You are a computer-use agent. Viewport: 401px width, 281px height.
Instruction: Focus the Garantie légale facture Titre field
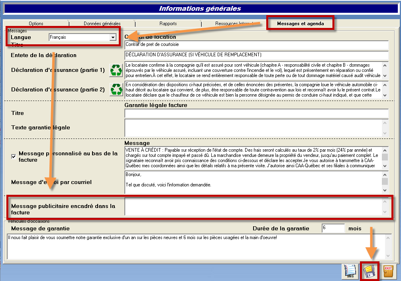point(257,113)
